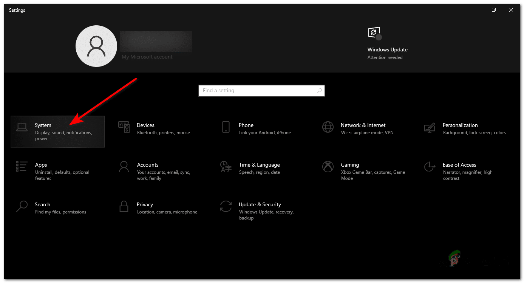Click the Devices keyboard icon
This screenshot has width=524, height=283.
coord(124,127)
